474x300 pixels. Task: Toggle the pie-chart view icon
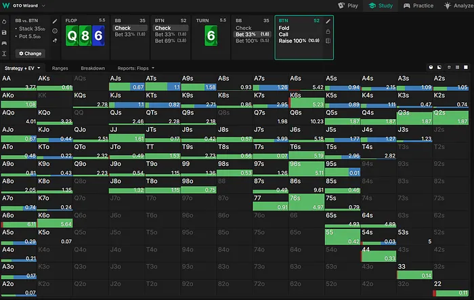tap(431, 67)
